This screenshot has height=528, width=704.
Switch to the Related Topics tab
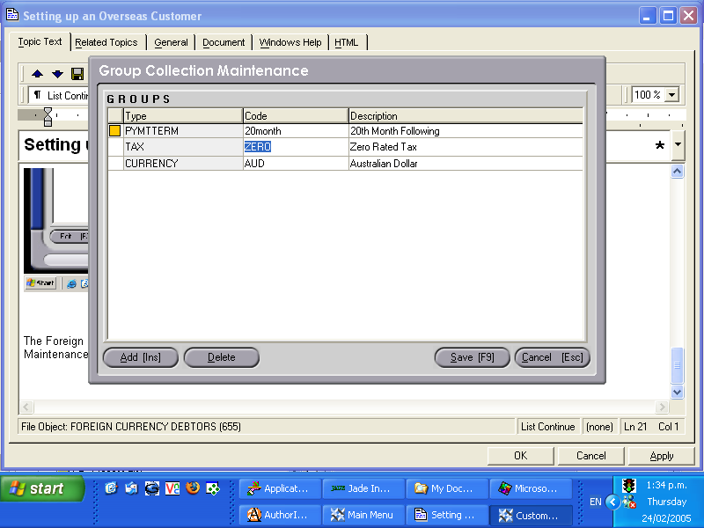(107, 41)
